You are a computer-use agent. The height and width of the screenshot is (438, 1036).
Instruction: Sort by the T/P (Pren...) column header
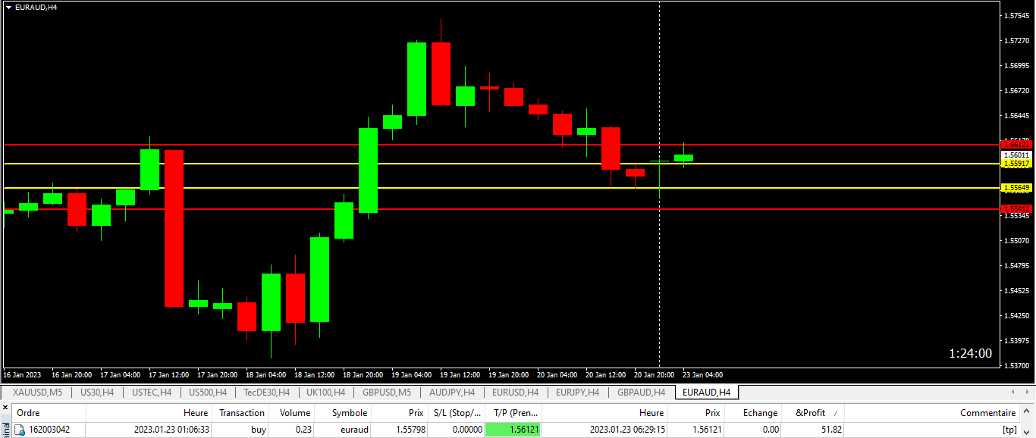tap(513, 413)
